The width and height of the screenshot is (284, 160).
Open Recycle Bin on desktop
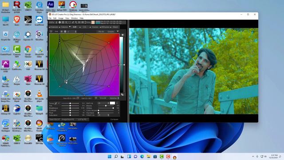5,36
